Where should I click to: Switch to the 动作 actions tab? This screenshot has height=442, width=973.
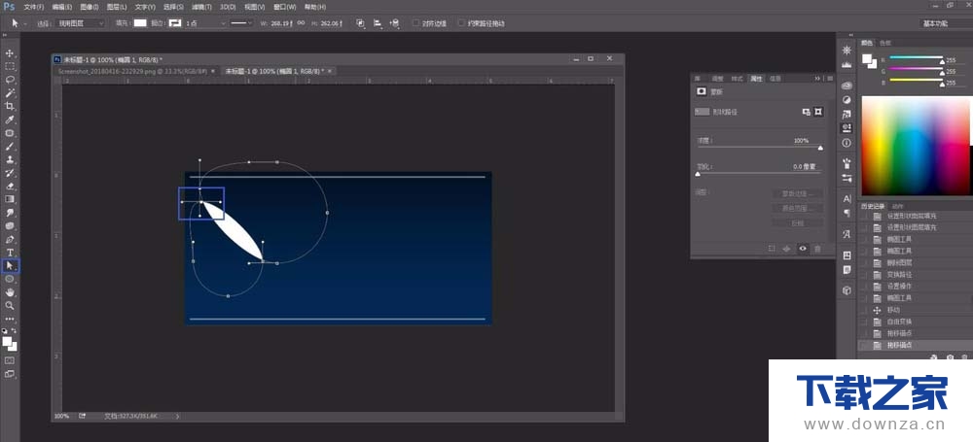click(897, 207)
